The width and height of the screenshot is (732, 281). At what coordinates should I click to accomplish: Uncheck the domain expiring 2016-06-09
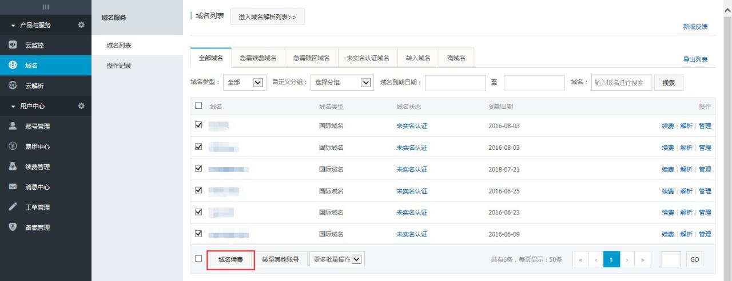pos(198,233)
